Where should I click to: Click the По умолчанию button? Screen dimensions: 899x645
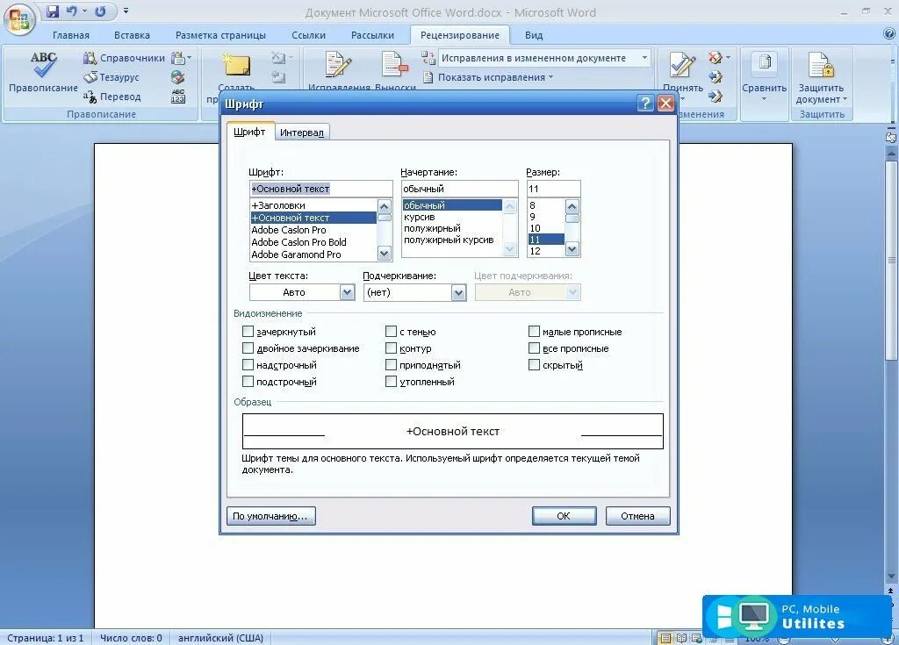click(270, 516)
